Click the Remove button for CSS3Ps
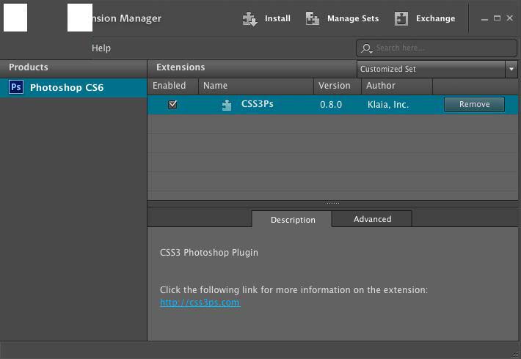 coord(474,105)
